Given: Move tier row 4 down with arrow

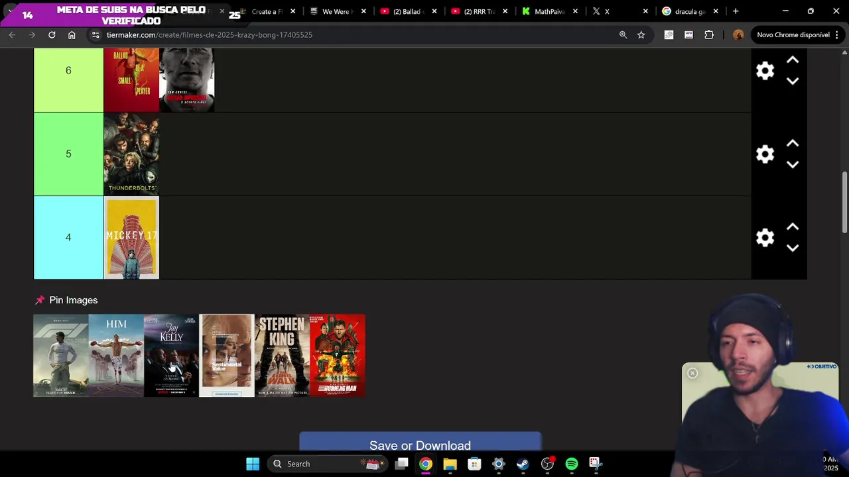Looking at the screenshot, I should 793,248.
